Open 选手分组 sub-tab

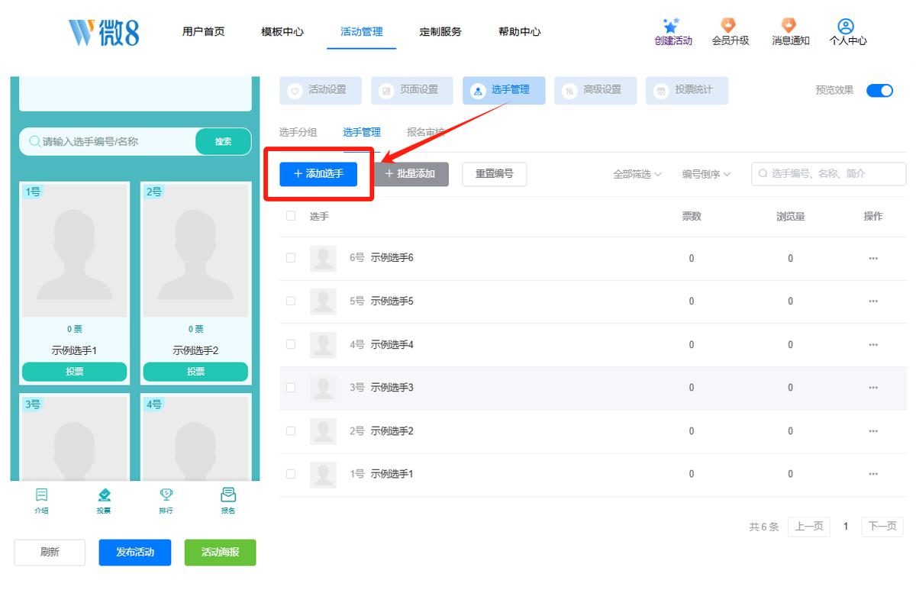coord(298,132)
